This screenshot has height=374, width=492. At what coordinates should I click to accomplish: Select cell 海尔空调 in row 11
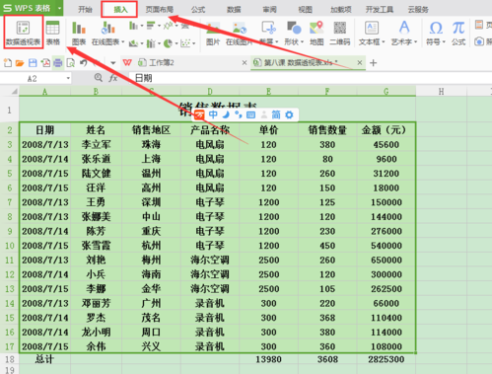210,260
